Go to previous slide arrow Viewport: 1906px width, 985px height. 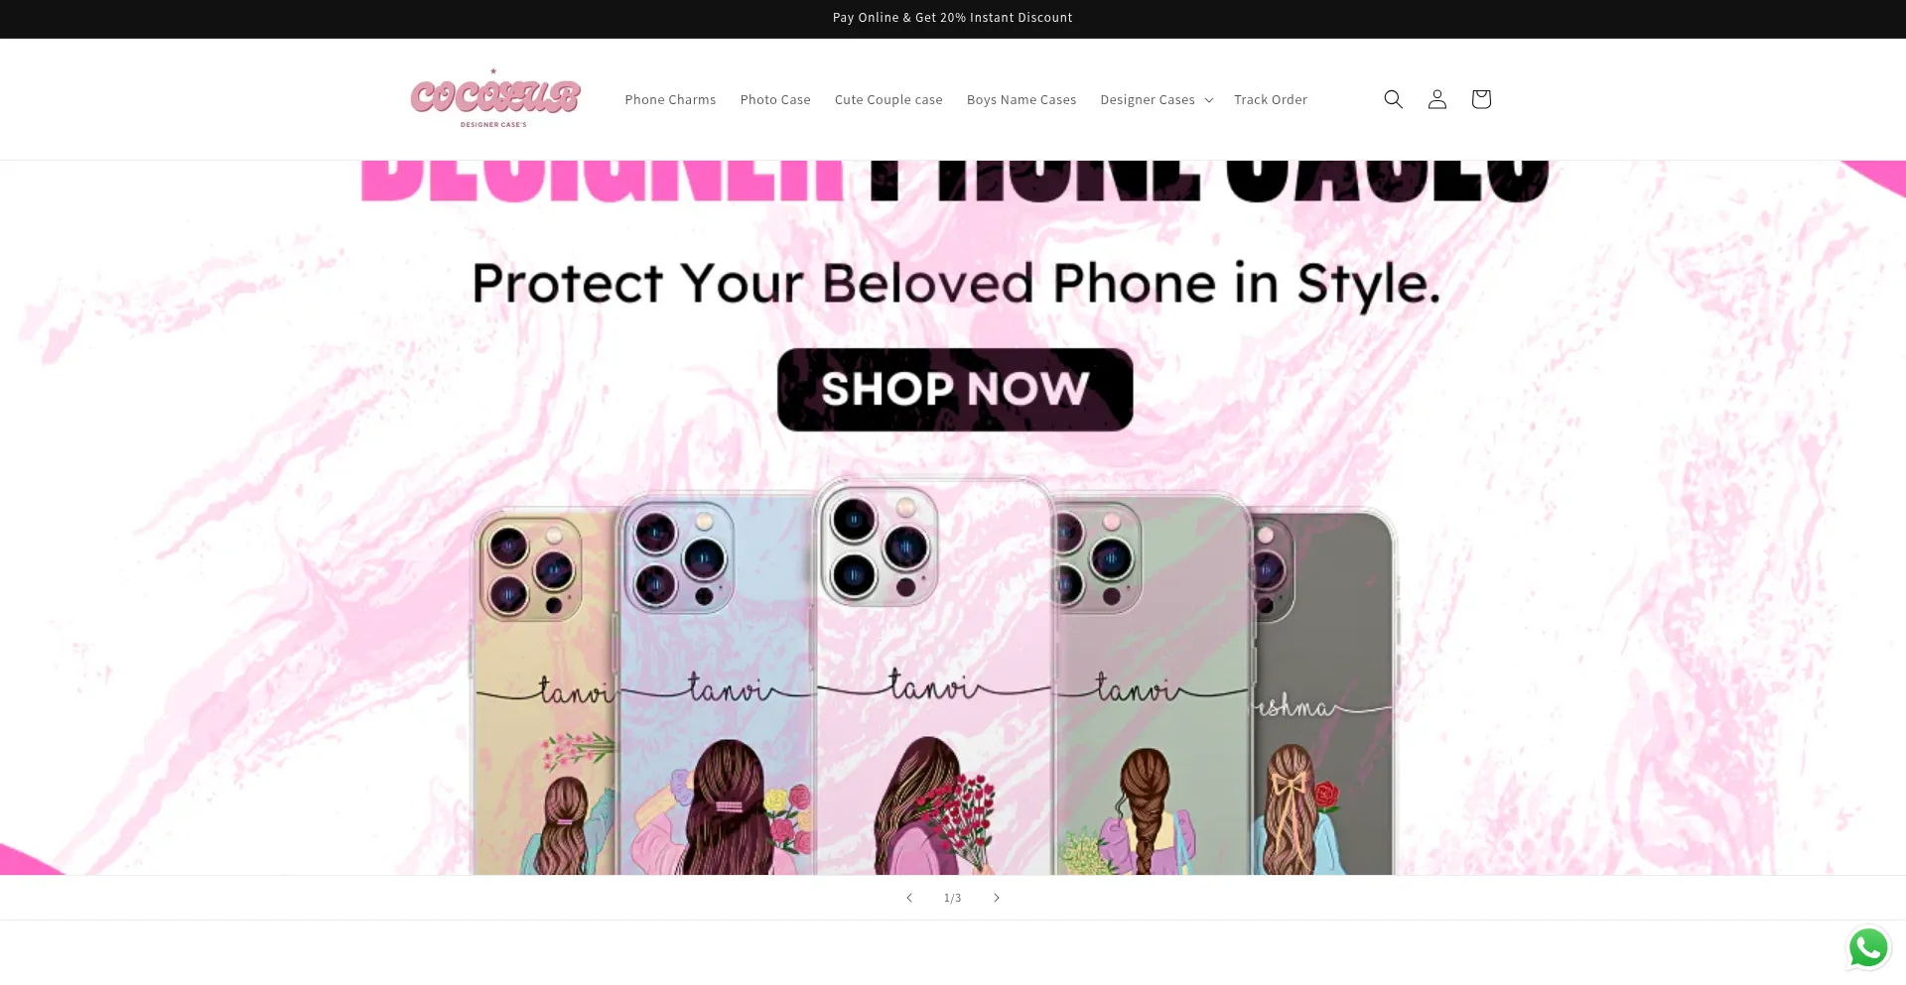tap(908, 898)
